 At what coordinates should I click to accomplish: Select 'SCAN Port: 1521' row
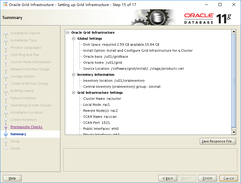(96, 123)
